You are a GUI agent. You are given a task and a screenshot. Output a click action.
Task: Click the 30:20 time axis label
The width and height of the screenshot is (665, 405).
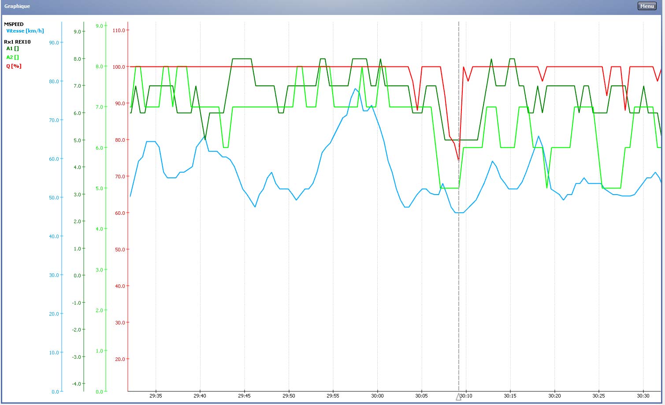554,396
